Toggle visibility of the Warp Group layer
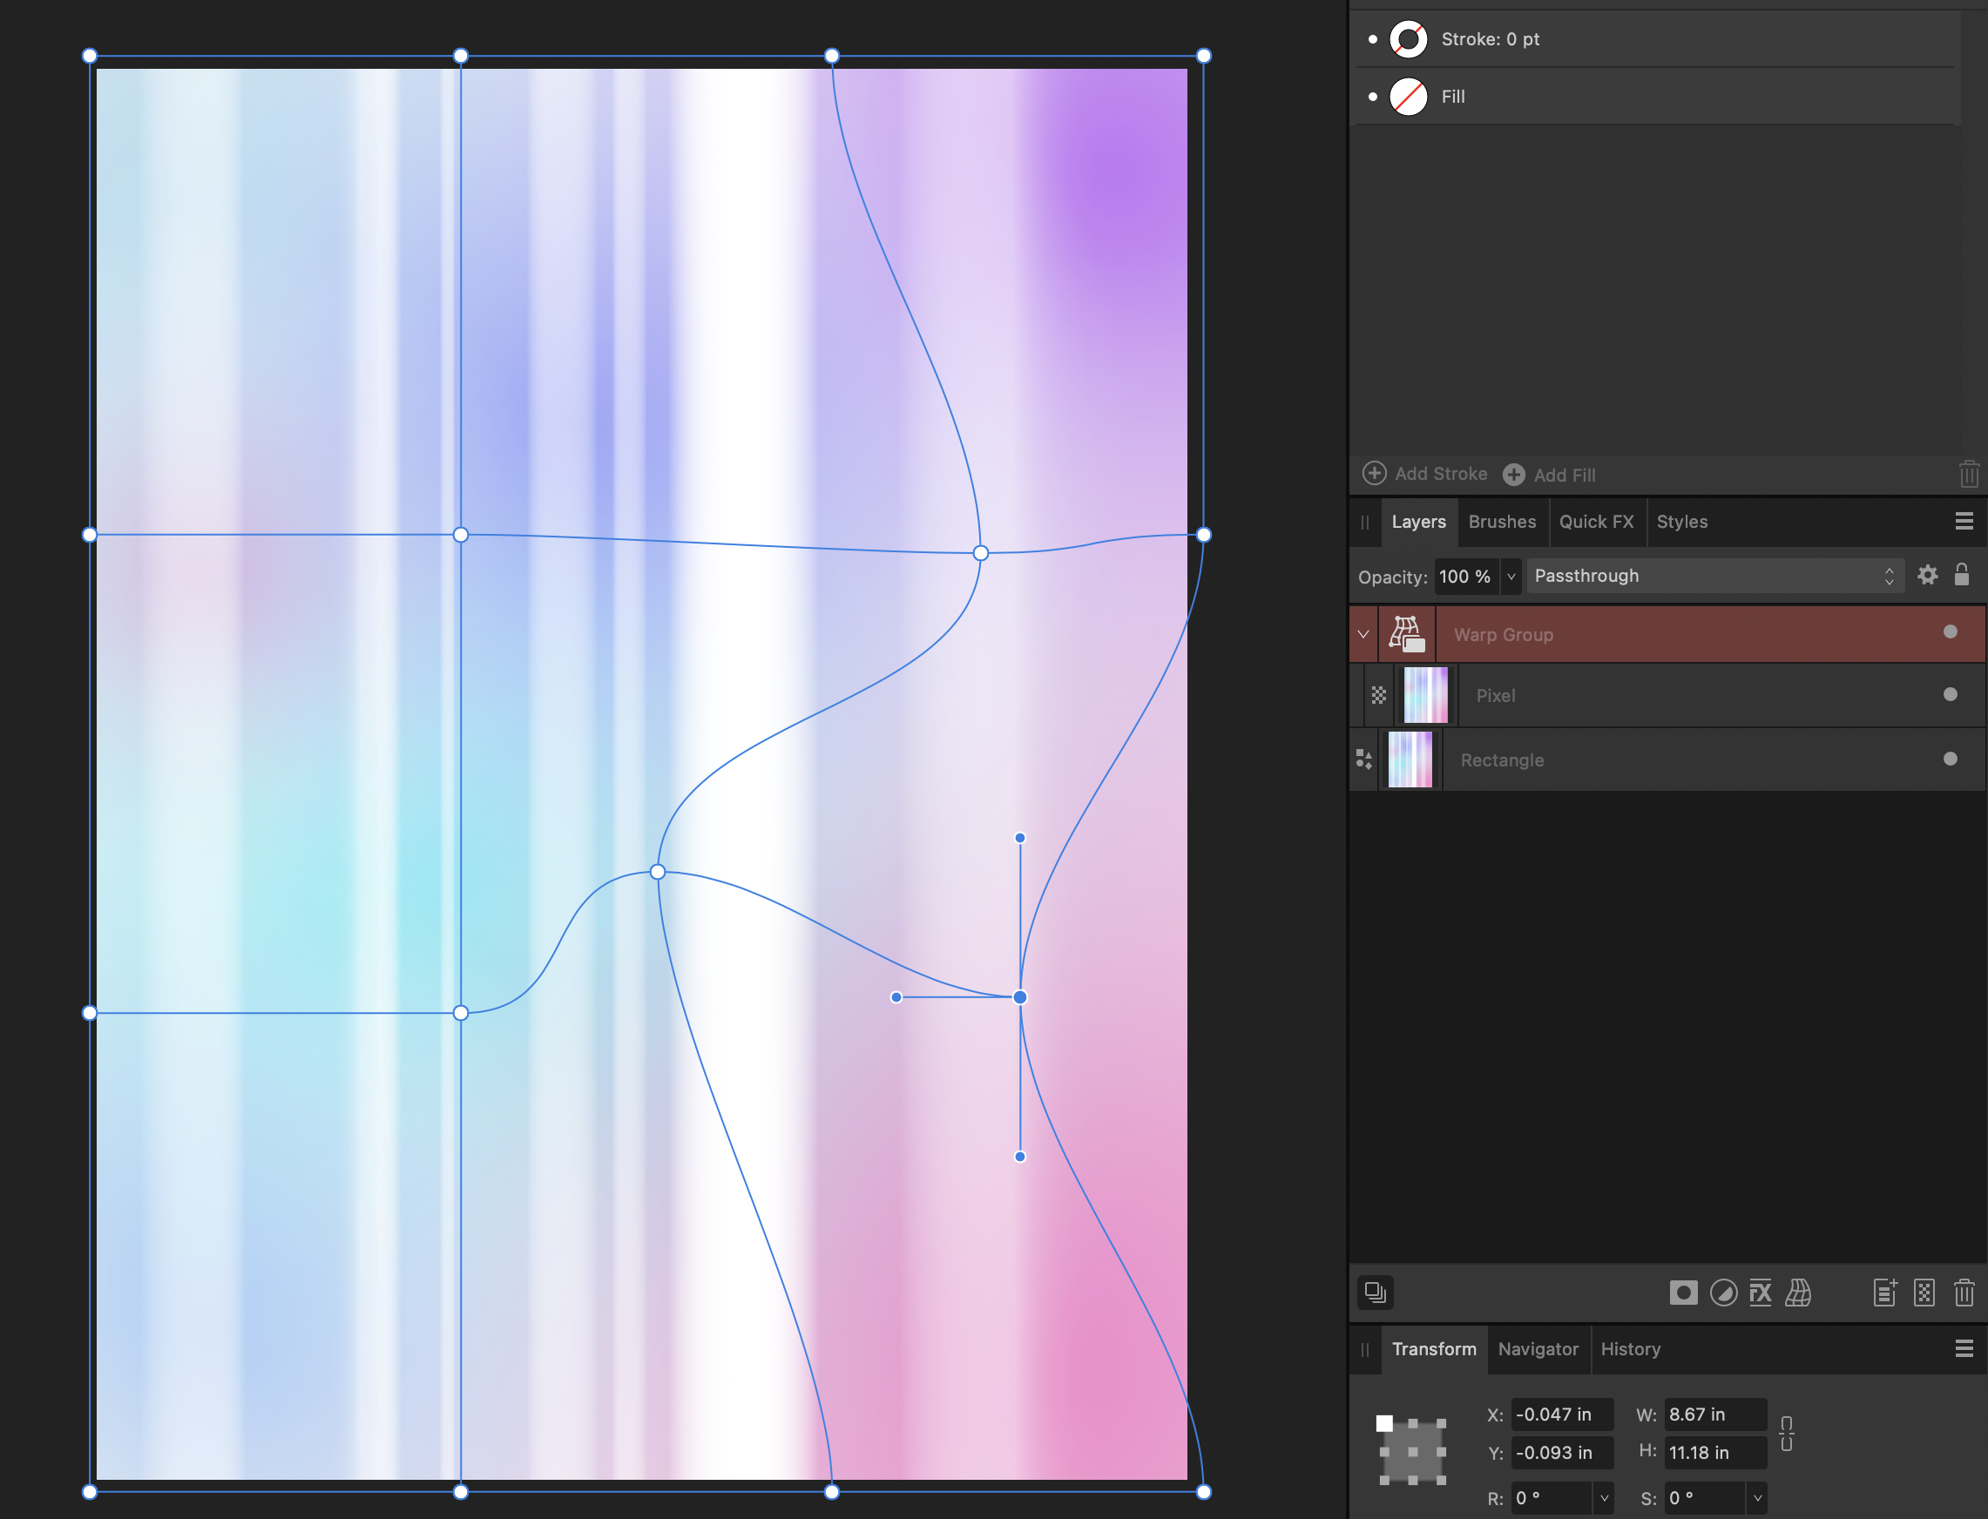This screenshot has width=1988, height=1519. [x=1950, y=632]
